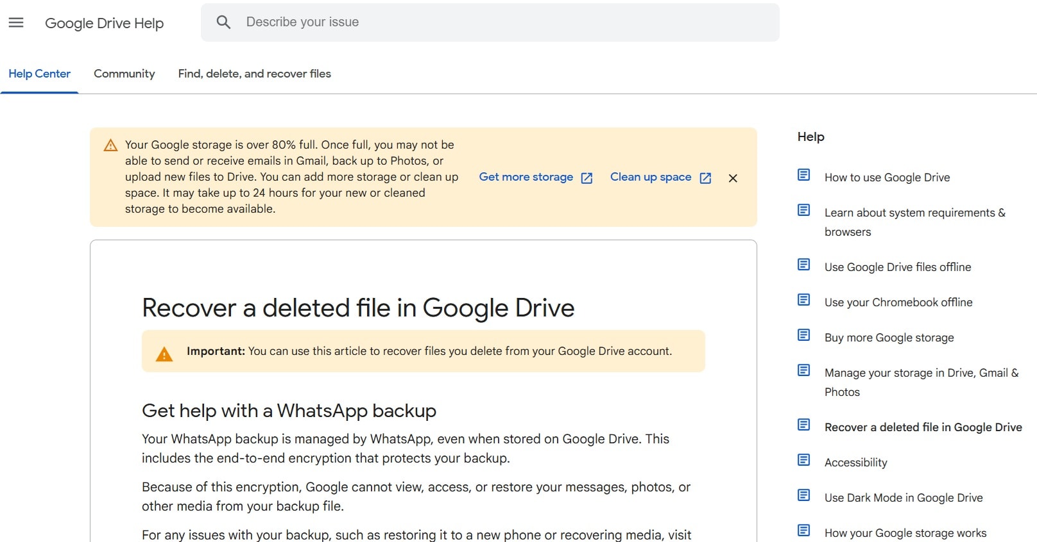Open How your Google storage works article

pos(905,533)
